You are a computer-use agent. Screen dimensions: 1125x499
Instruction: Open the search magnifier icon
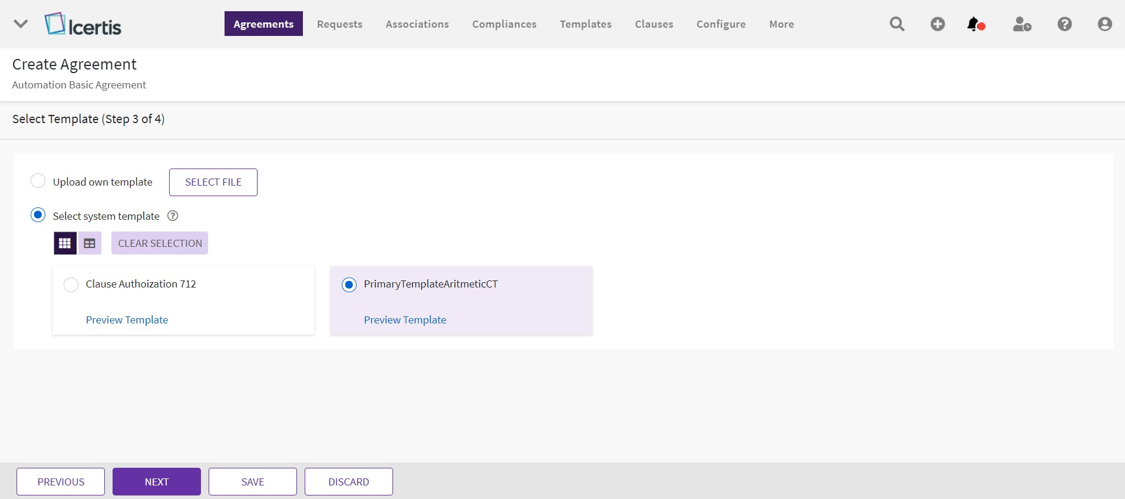(897, 24)
